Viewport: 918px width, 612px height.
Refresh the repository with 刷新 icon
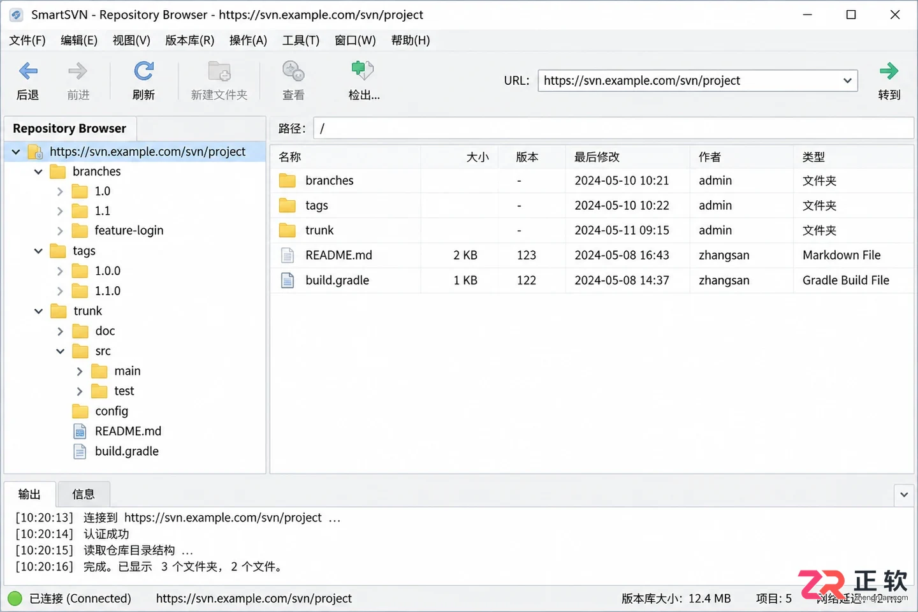click(x=143, y=71)
